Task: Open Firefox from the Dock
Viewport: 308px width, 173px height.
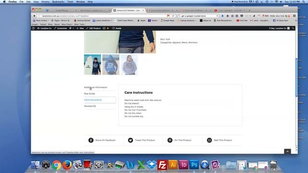Action: point(67,165)
